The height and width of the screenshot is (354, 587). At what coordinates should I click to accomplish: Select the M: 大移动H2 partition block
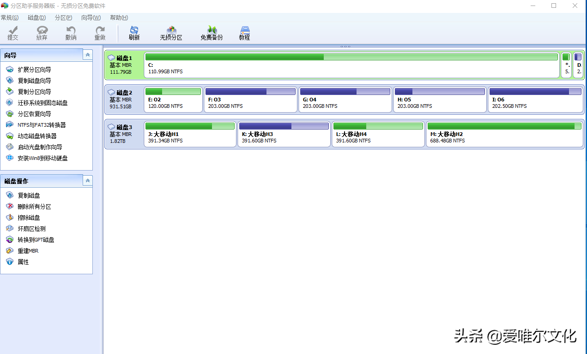pyautogui.click(x=504, y=134)
